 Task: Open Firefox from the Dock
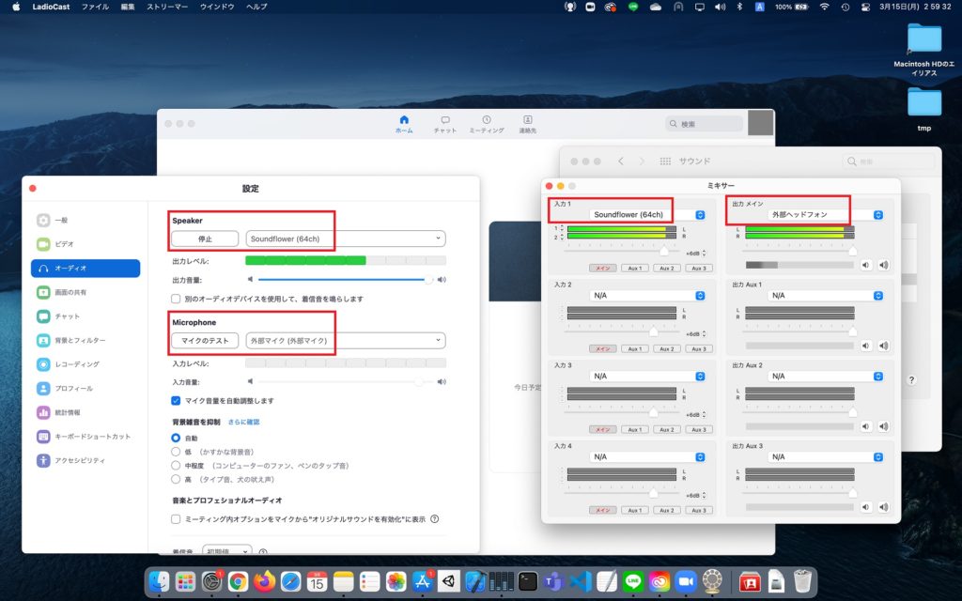click(264, 581)
